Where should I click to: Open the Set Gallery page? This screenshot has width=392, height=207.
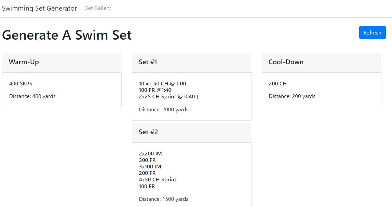click(x=97, y=8)
